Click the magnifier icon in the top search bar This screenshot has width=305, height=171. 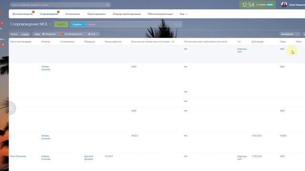coord(108,5)
